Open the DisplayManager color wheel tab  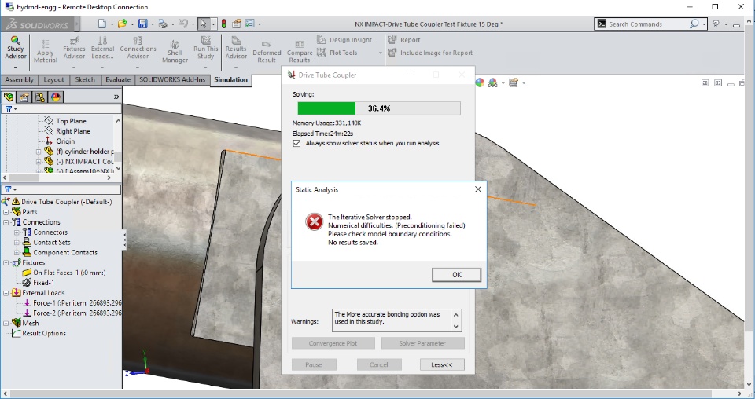(56, 97)
